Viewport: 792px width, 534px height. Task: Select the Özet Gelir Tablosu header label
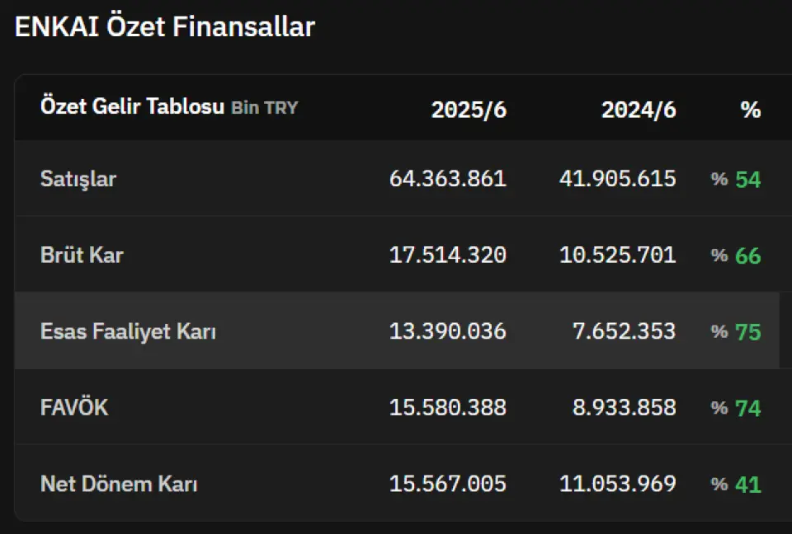(132, 106)
